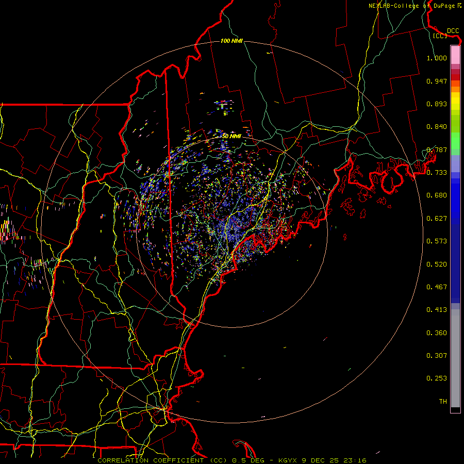Click the 100 NMI range ring label

231,41
